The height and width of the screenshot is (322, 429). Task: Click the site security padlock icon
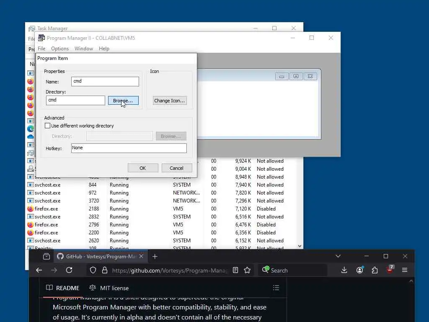[104, 270]
